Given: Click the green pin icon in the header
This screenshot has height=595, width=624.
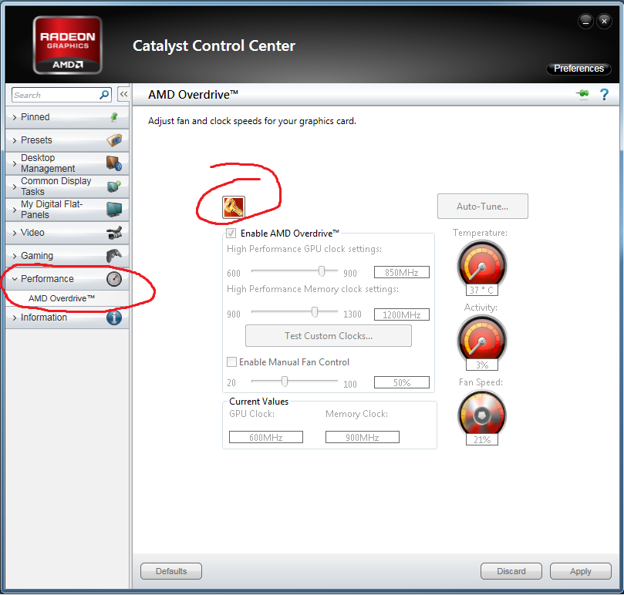Looking at the screenshot, I should coord(582,94).
